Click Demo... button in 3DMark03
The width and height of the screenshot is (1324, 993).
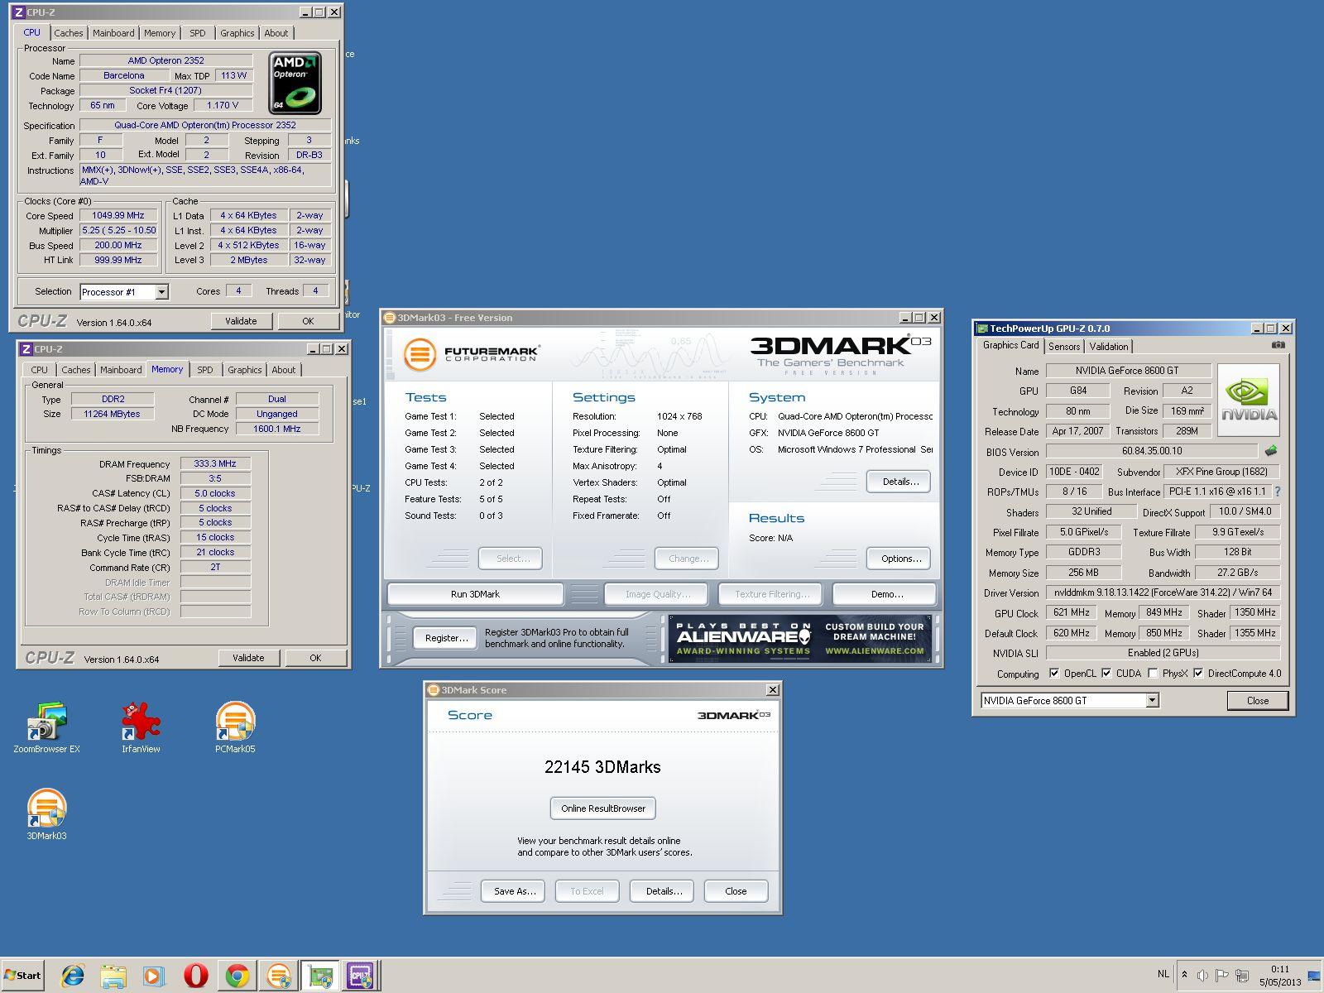886,594
